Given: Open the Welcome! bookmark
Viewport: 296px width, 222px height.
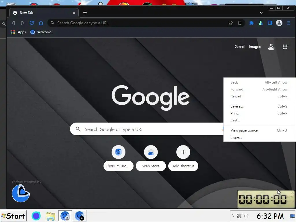Looking at the screenshot, I should click(41, 32).
